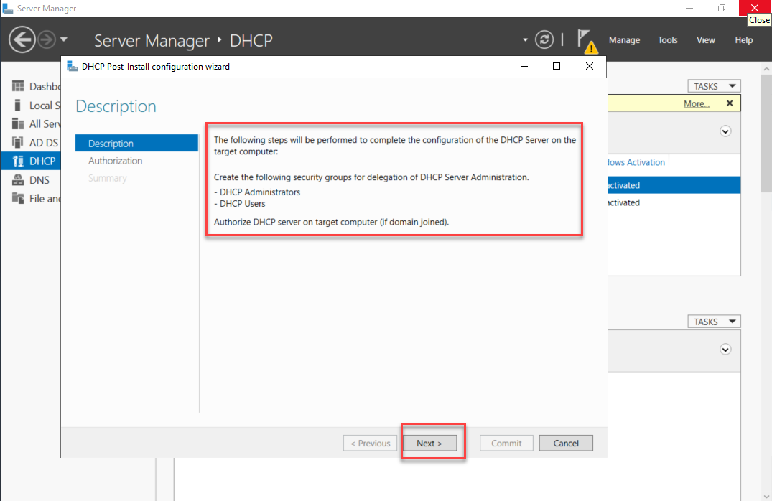Open the Tools menu

[x=668, y=40]
